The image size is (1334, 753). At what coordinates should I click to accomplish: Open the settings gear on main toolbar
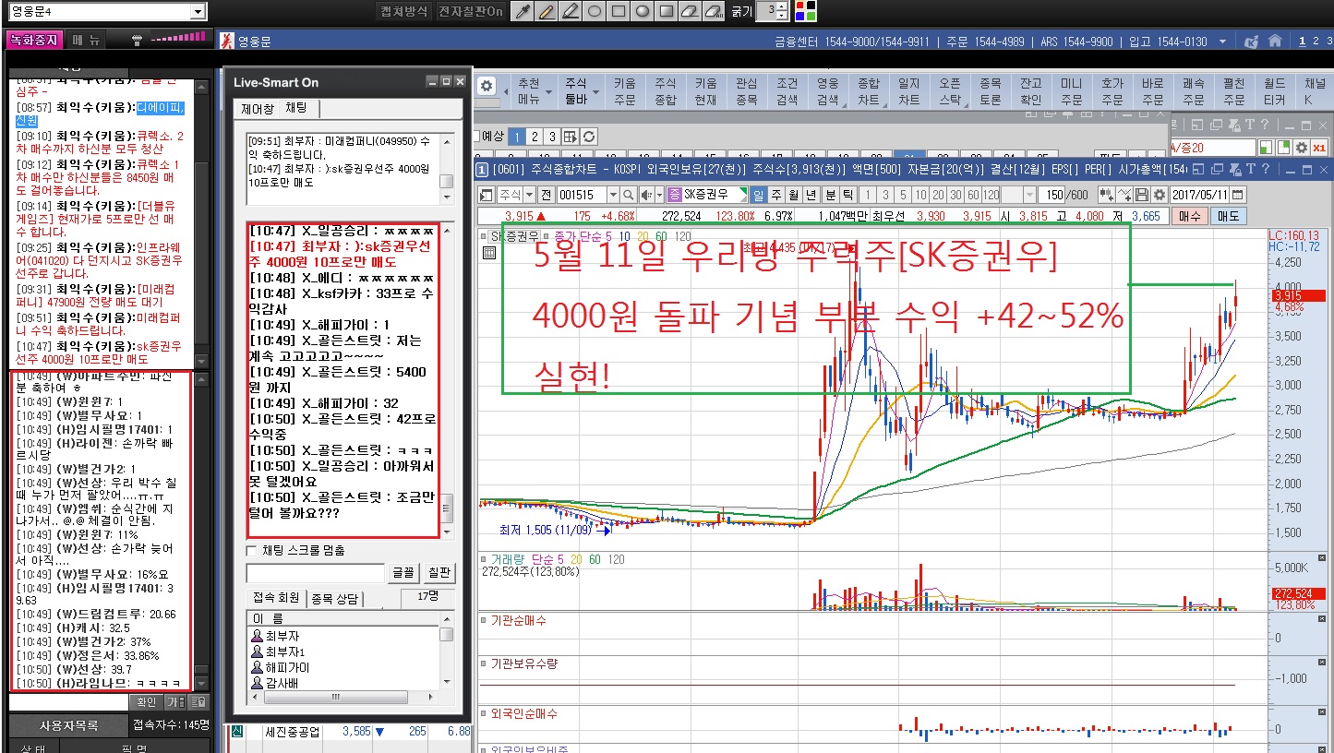click(487, 85)
